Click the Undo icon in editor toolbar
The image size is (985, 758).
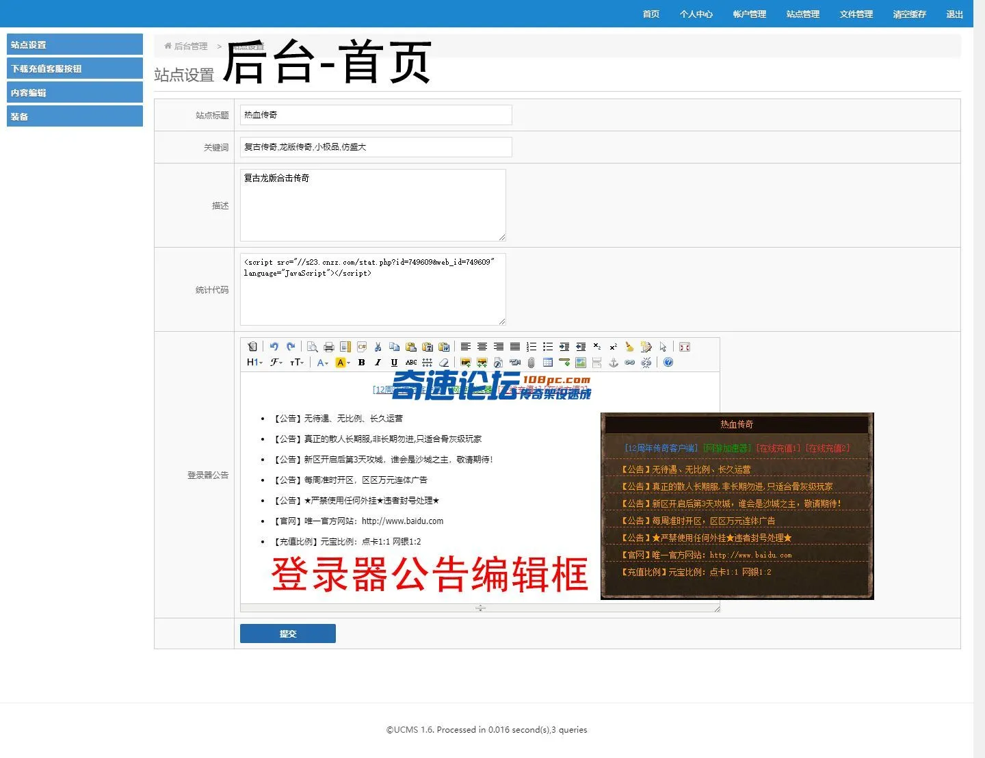274,347
